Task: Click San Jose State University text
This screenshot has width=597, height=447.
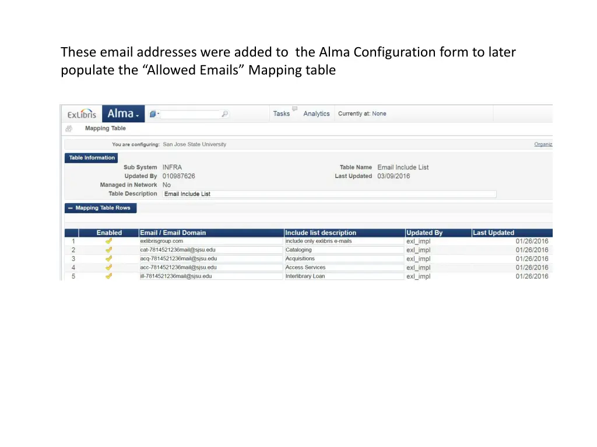Action: (195, 144)
